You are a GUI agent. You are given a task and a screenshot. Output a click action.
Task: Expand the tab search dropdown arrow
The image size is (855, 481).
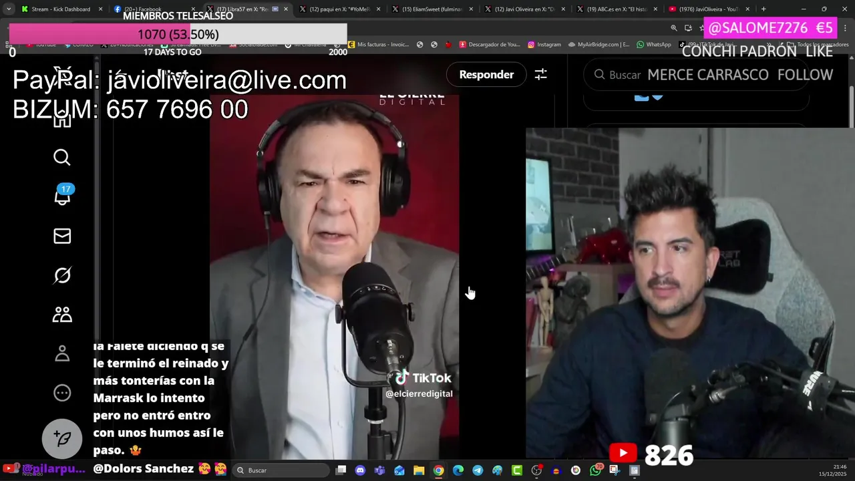click(8, 9)
